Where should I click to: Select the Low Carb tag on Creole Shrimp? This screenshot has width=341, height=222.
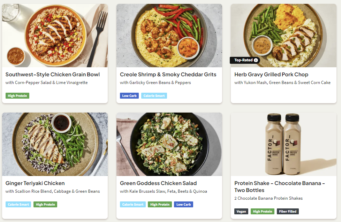coord(129,95)
